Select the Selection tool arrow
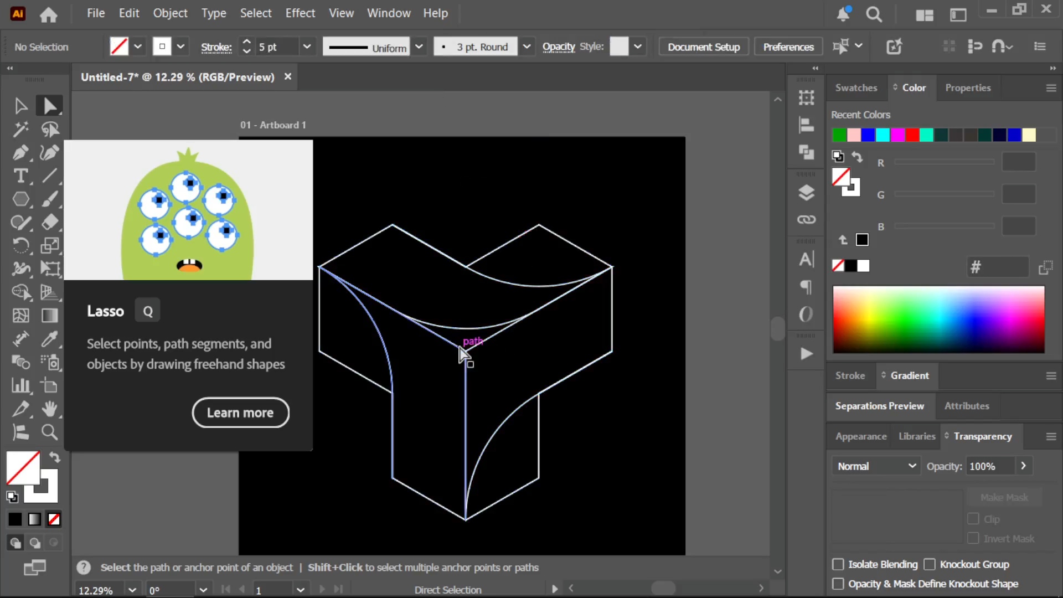The width and height of the screenshot is (1063, 598). [20, 105]
